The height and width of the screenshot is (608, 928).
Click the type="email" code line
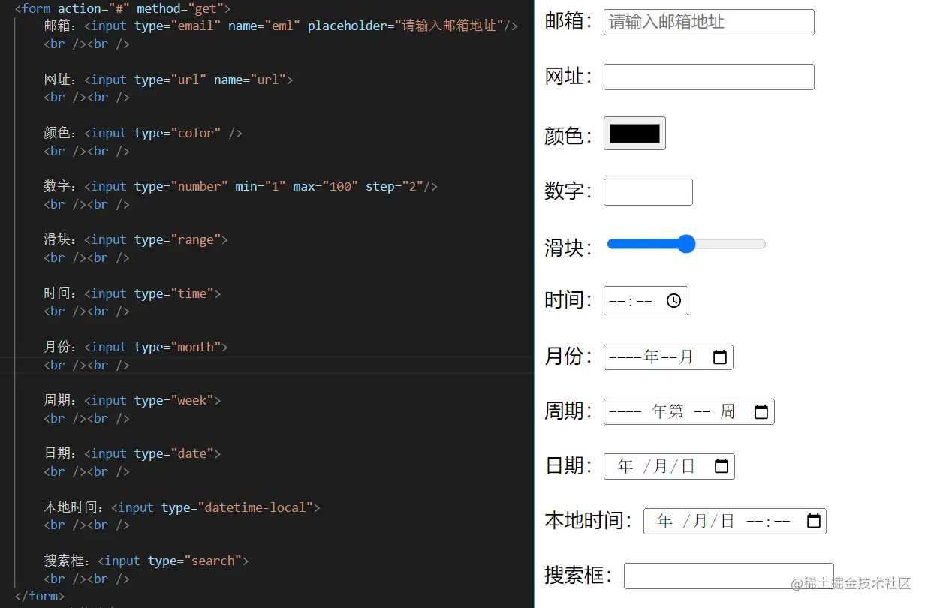(x=281, y=26)
